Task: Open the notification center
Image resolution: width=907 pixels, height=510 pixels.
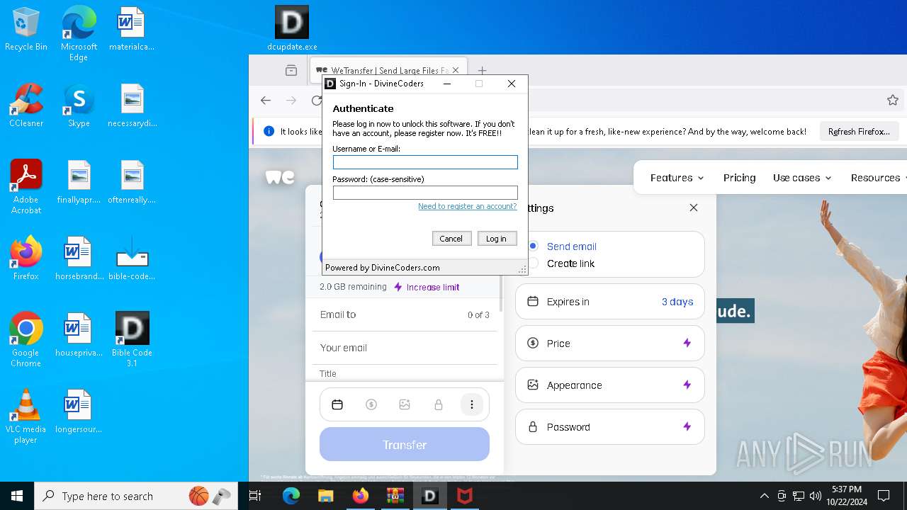Action: (884, 496)
